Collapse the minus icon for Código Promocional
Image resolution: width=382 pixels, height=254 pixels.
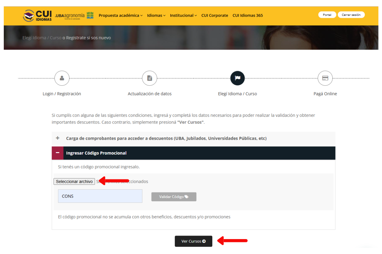click(x=58, y=153)
